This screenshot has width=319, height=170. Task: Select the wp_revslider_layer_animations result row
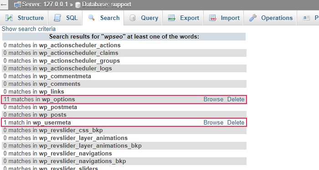[x=124, y=138]
